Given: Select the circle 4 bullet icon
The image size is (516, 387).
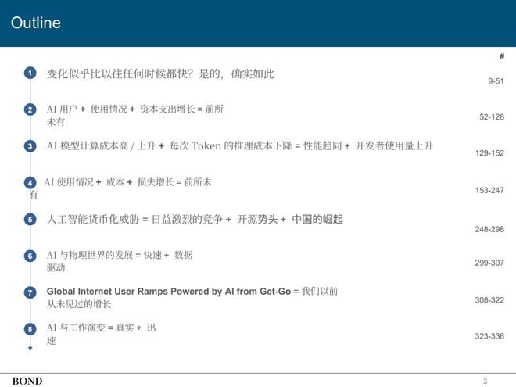Looking at the screenshot, I should pos(30,182).
